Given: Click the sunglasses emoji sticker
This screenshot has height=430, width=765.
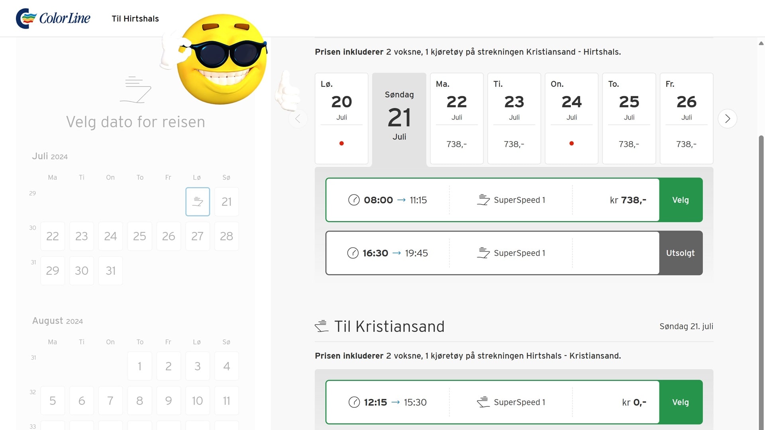Looking at the screenshot, I should [221, 60].
